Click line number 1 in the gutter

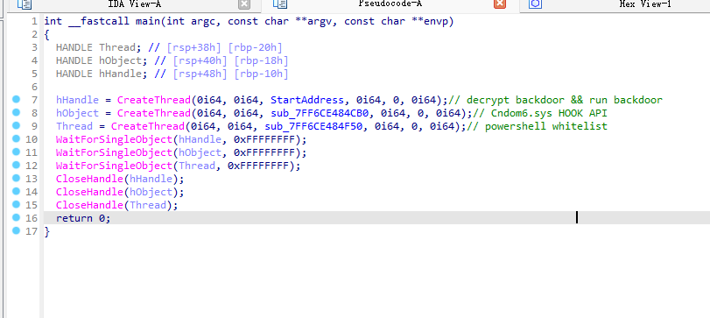pyautogui.click(x=34, y=21)
